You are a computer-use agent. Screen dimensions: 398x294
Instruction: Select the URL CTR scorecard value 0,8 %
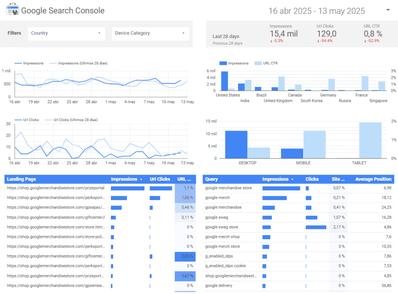(x=373, y=34)
